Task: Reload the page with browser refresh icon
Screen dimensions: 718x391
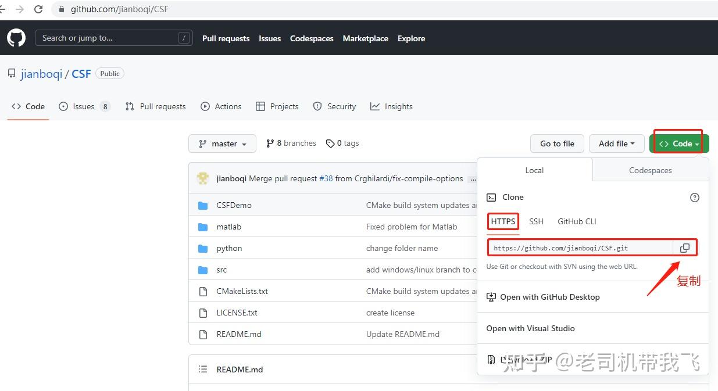Action: click(38, 9)
